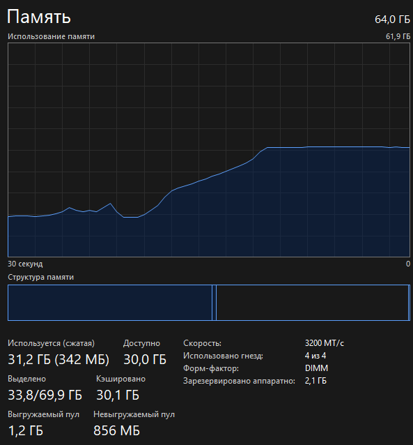Click the "Форм-фактор:" label

click(x=211, y=368)
